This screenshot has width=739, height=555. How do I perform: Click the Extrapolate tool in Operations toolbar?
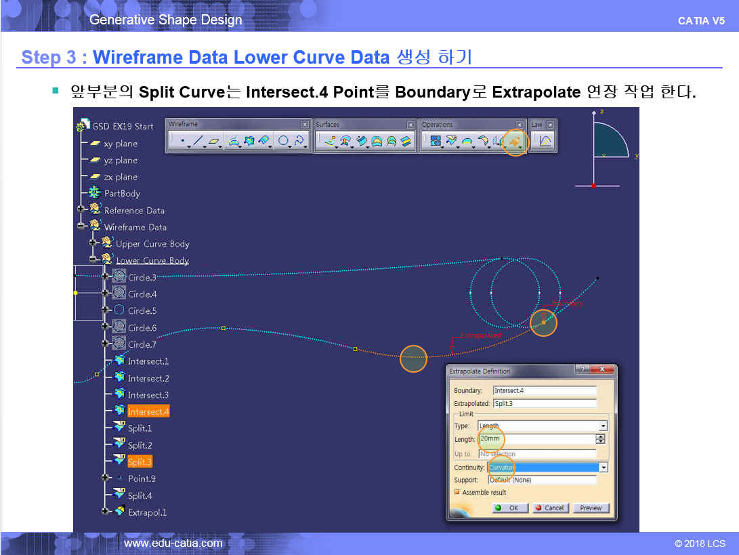click(x=514, y=142)
